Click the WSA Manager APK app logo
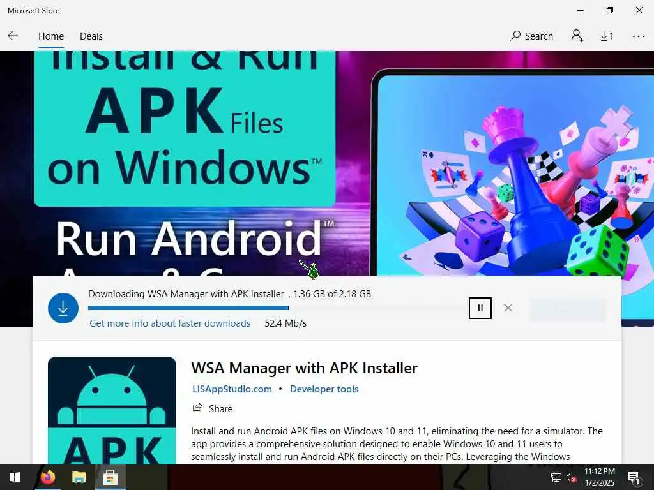The image size is (654, 490). click(112, 410)
